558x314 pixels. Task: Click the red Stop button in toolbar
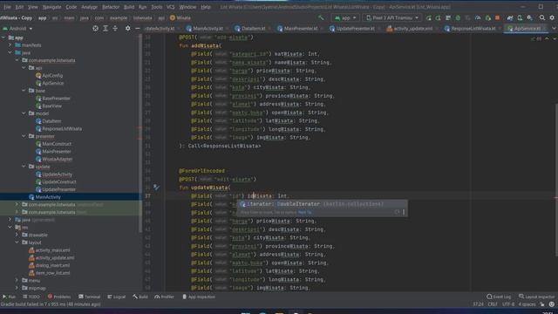coord(497,17)
